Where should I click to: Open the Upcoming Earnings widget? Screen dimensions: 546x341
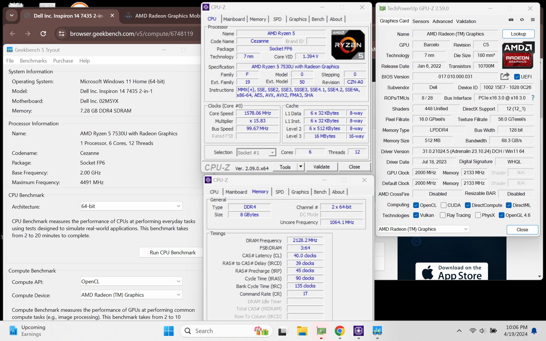[27, 331]
